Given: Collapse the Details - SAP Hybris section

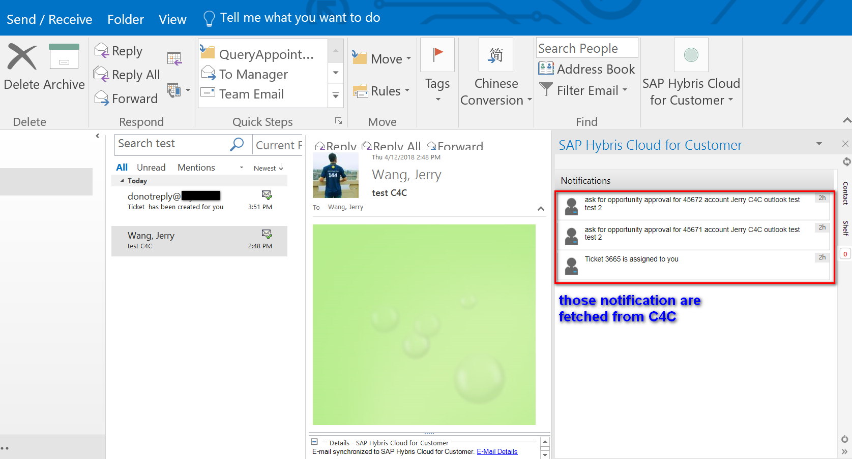Looking at the screenshot, I should [x=314, y=442].
